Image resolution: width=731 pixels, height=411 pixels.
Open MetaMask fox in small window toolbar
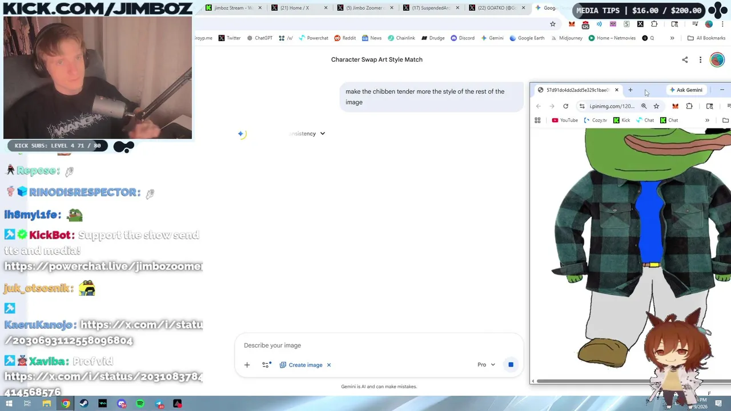coord(675,106)
